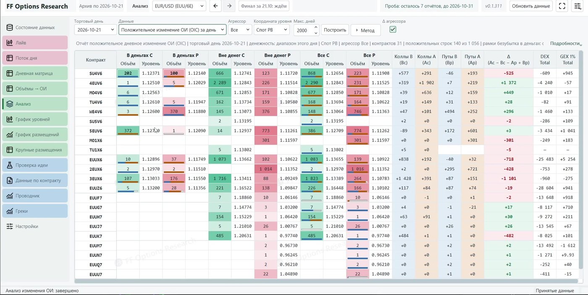Click the Проверка идеи flask icon

(9, 165)
